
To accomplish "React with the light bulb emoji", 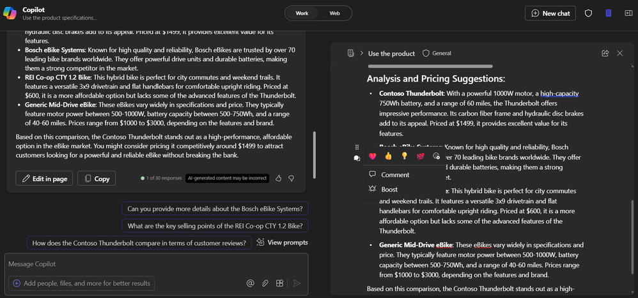I will tap(404, 156).
